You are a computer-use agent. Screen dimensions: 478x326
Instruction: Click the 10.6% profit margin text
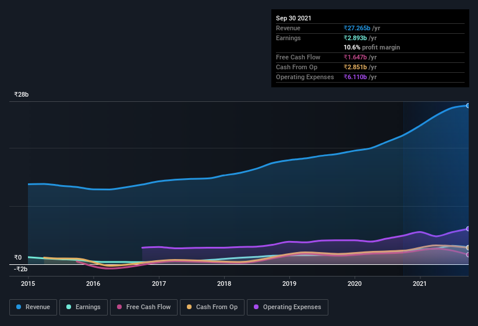click(371, 47)
